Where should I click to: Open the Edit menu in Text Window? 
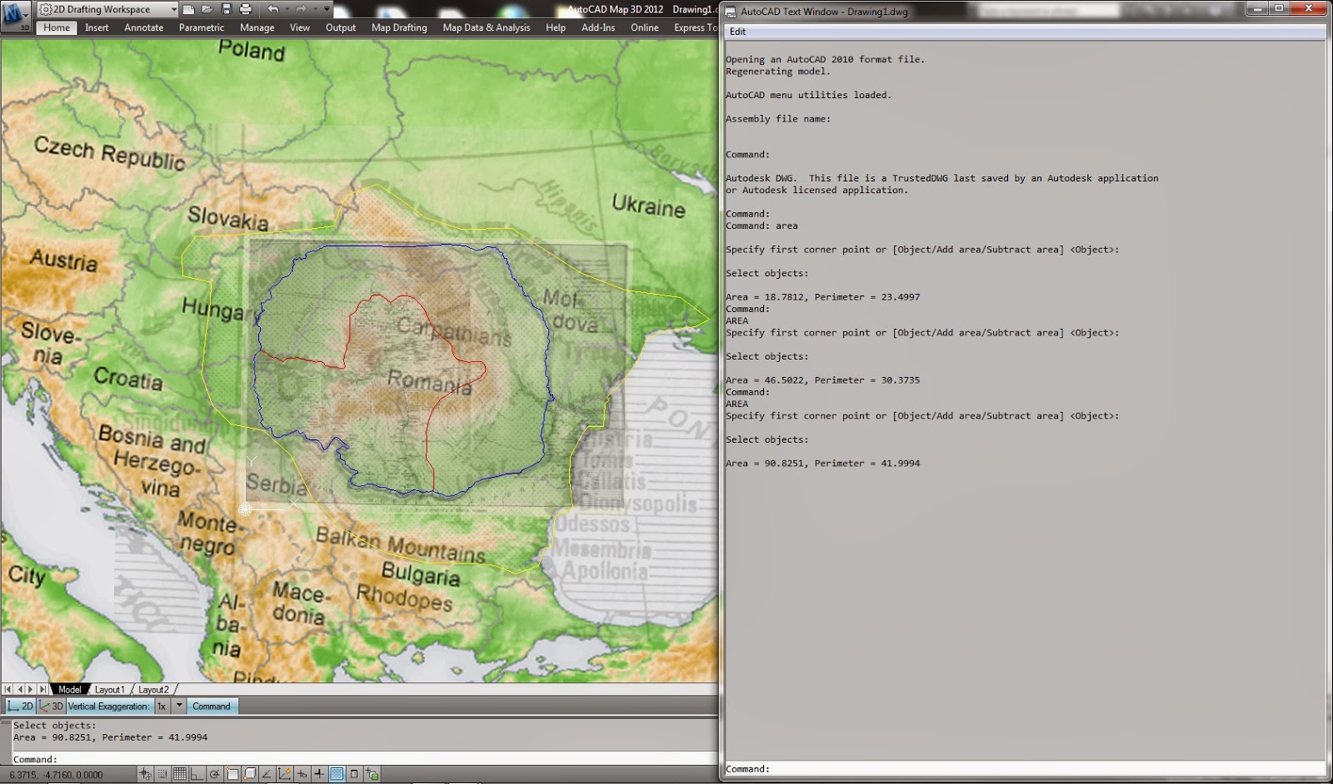[738, 32]
